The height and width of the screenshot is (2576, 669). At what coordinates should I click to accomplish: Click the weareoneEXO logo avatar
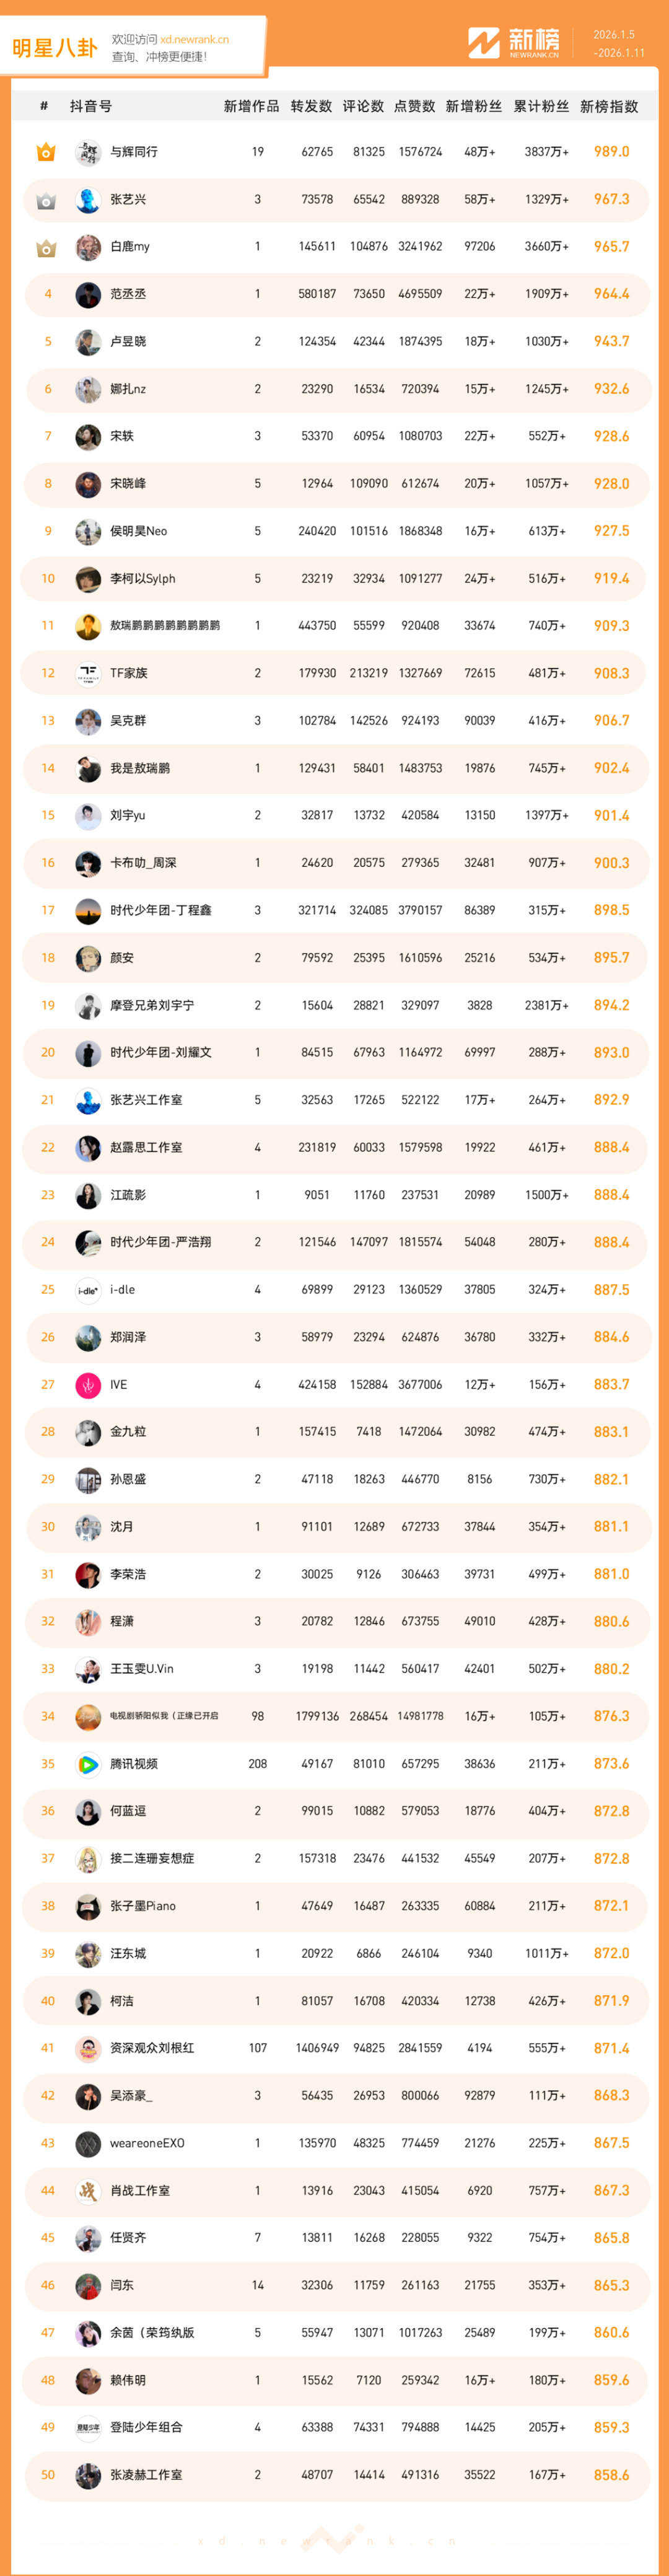88,2143
